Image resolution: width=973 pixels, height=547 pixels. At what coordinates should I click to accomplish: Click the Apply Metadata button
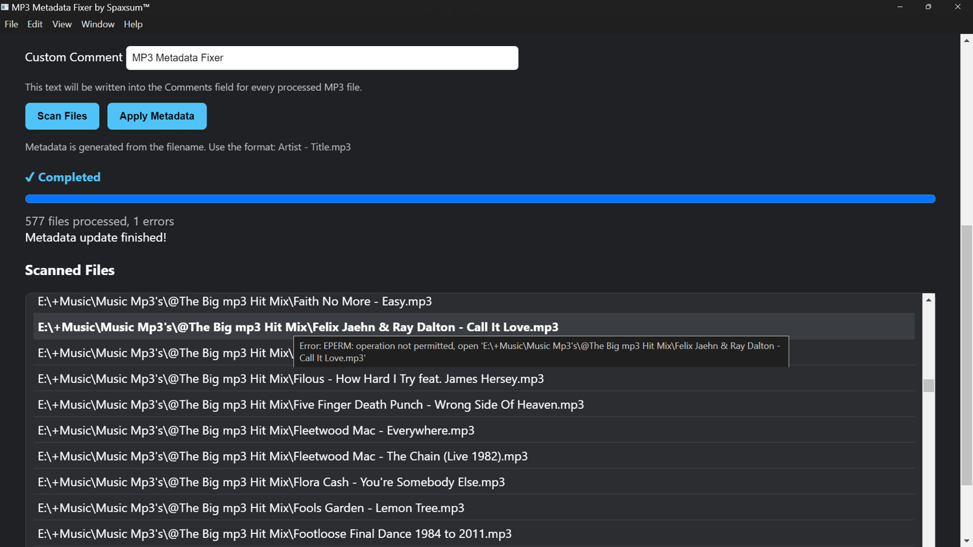[157, 116]
